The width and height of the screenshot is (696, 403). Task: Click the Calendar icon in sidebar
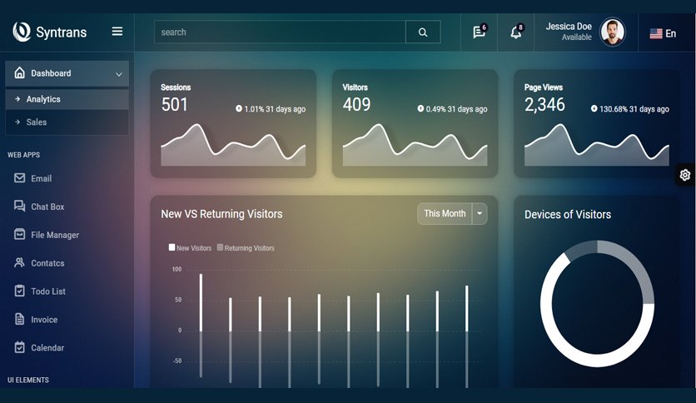tap(19, 347)
